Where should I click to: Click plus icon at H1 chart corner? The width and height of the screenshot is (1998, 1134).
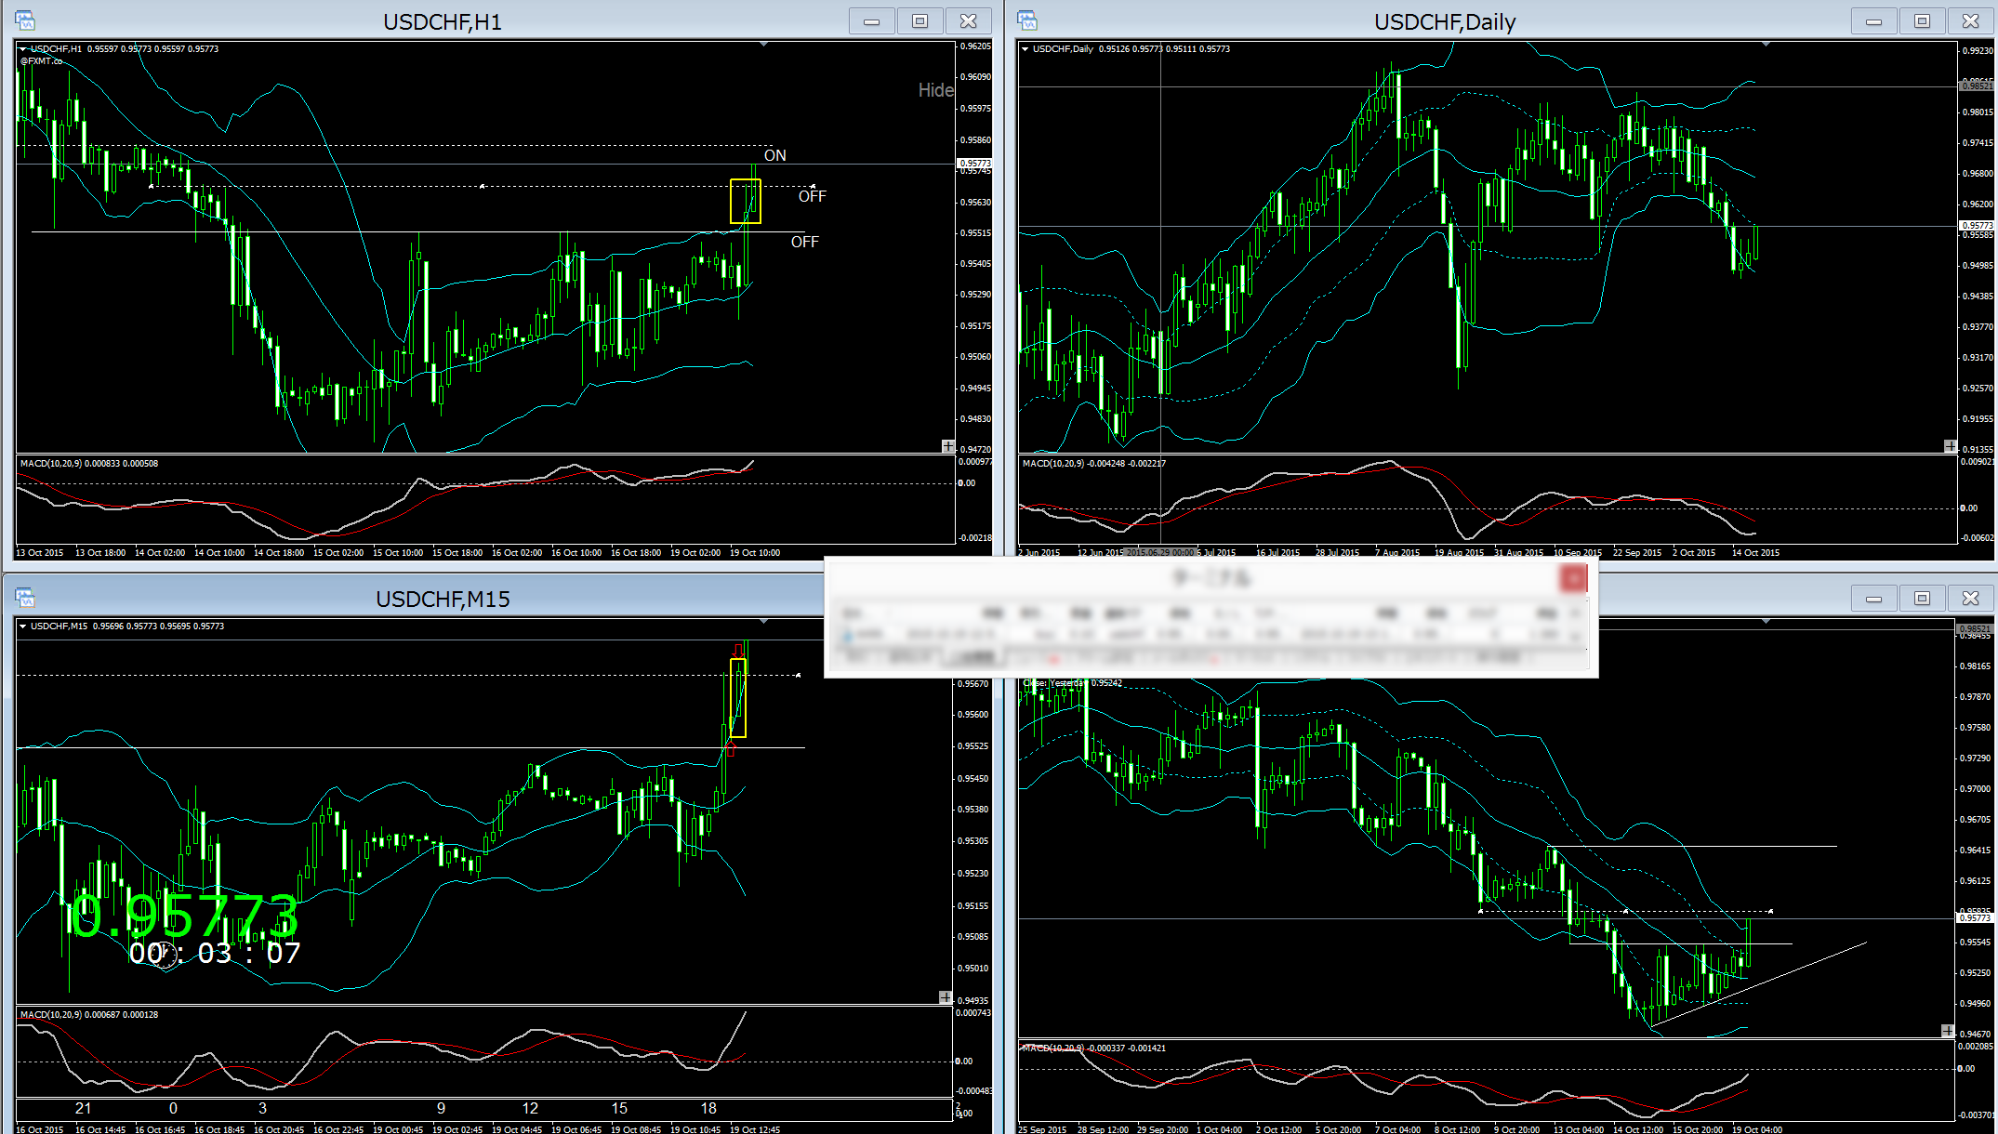click(947, 446)
